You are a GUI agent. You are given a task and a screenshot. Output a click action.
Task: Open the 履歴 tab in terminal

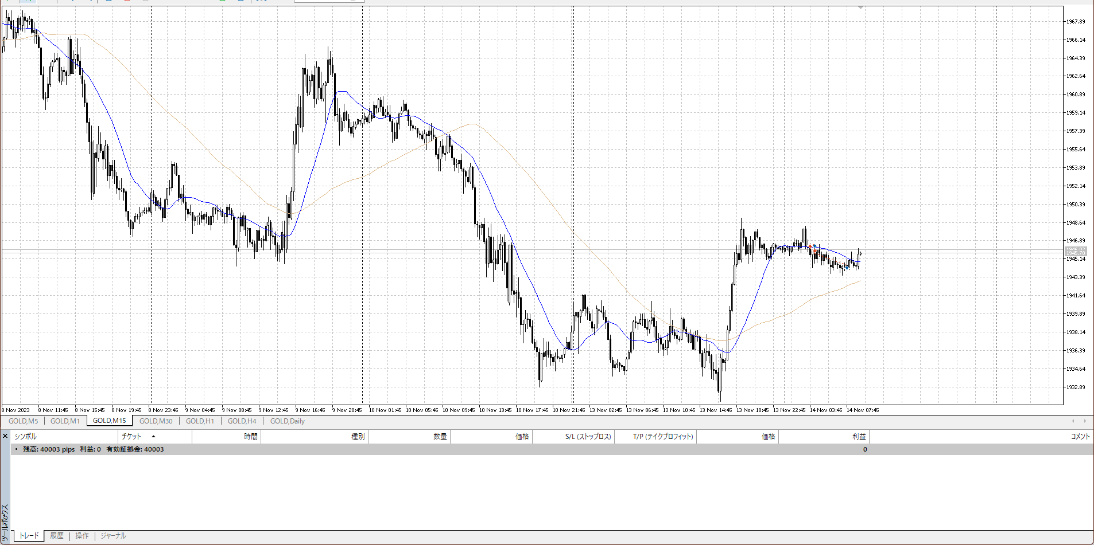[x=56, y=536]
